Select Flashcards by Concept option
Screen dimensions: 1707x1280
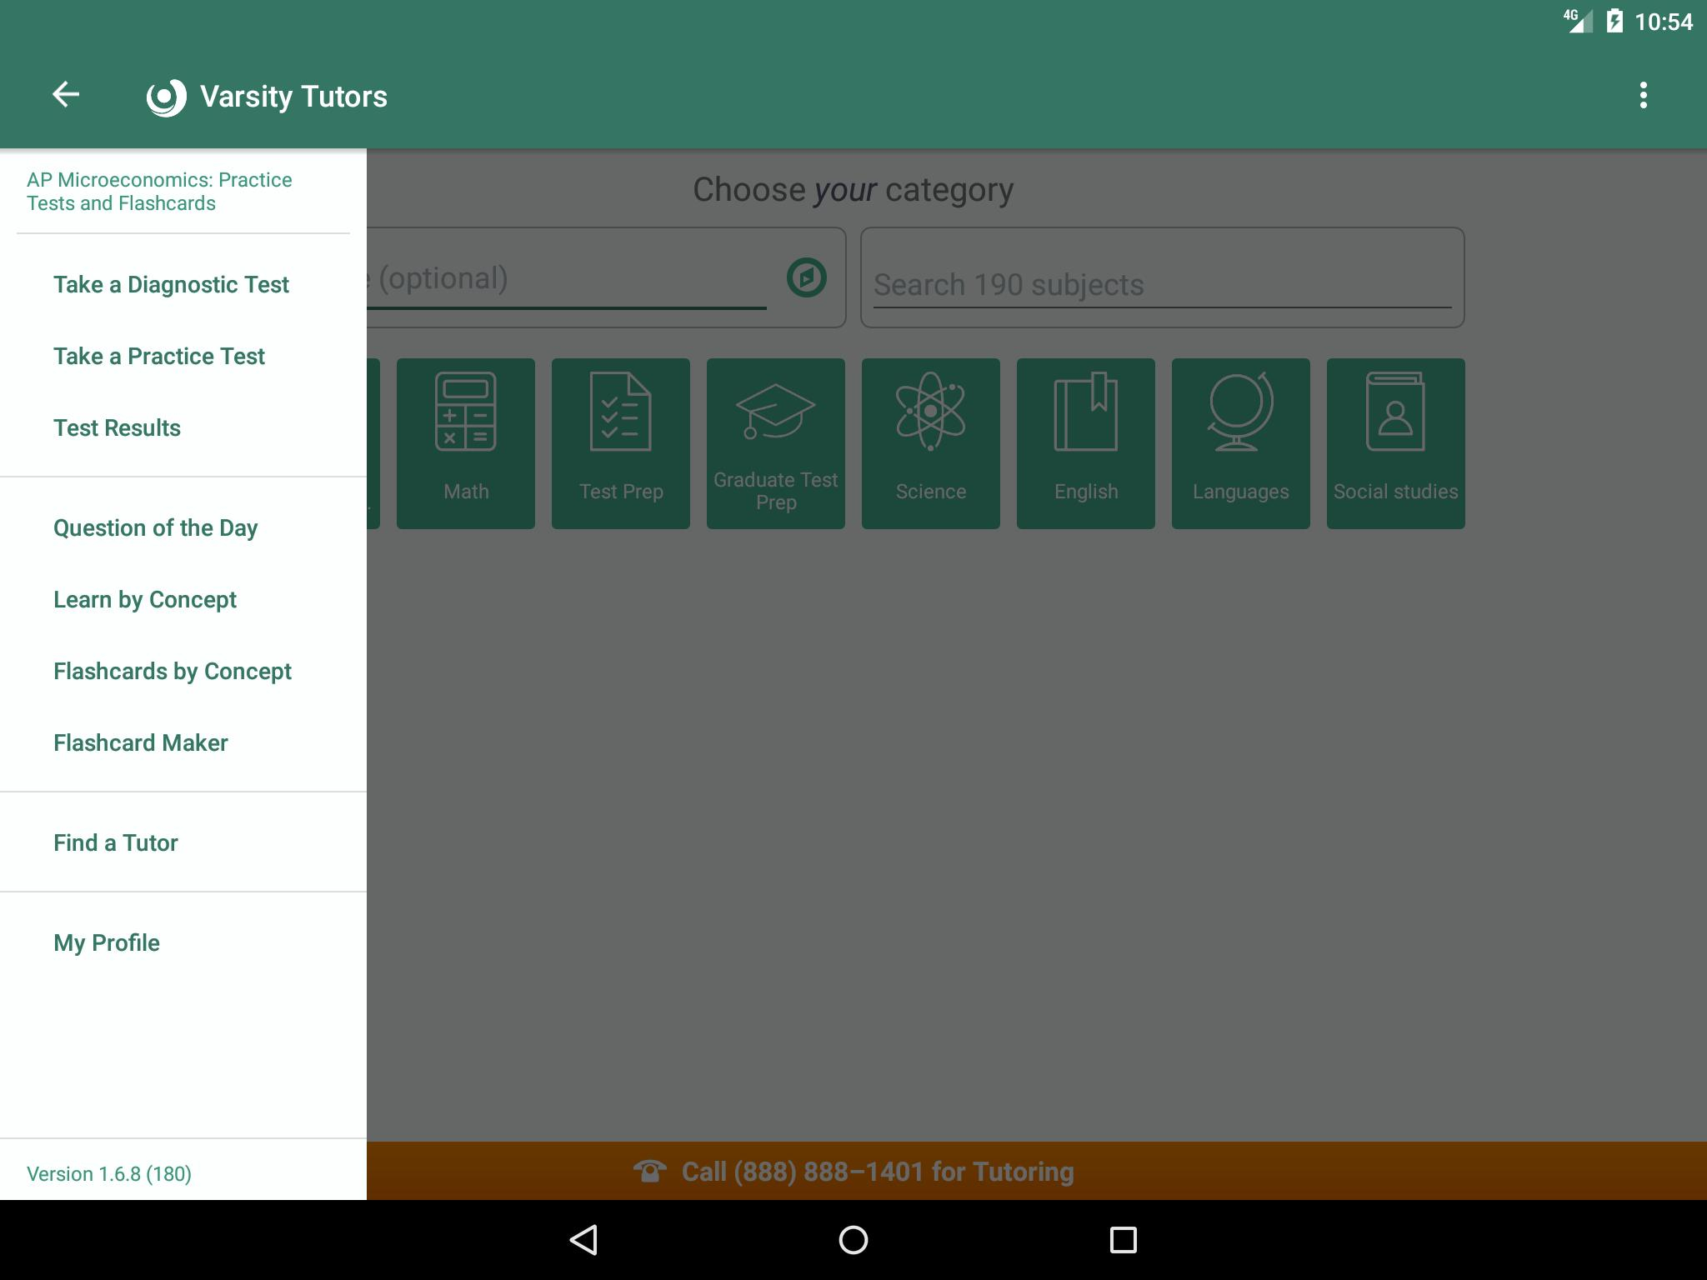tap(172, 669)
